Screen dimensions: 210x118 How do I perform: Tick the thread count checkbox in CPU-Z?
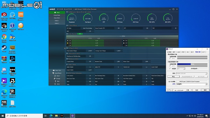point(170,68)
